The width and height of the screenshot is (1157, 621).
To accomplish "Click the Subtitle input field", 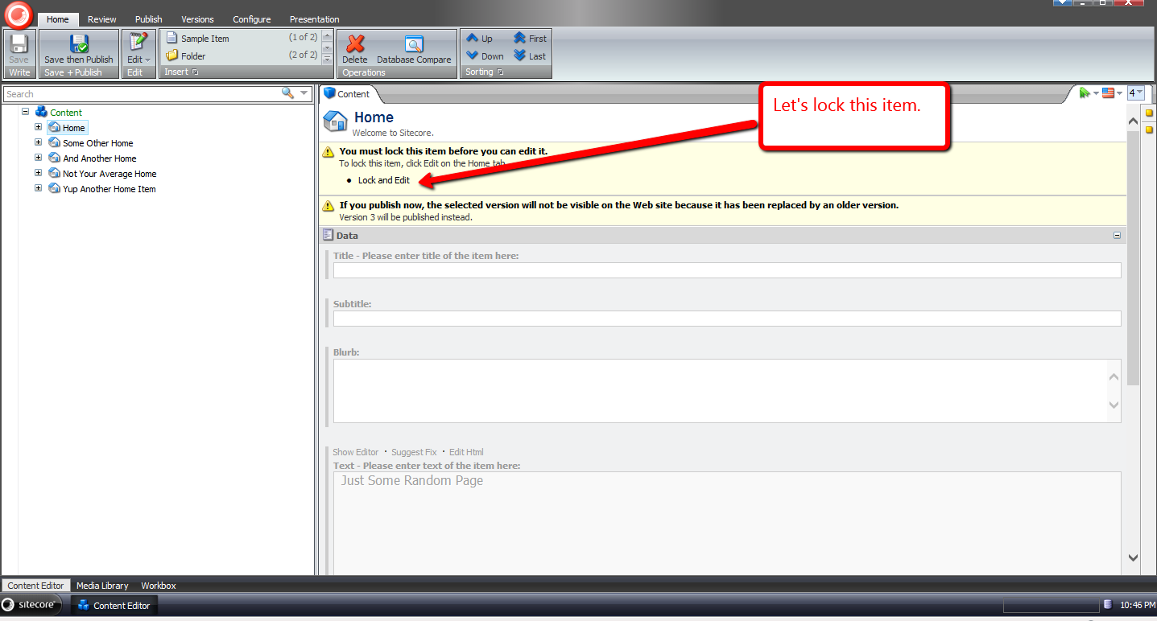I will [x=726, y=319].
